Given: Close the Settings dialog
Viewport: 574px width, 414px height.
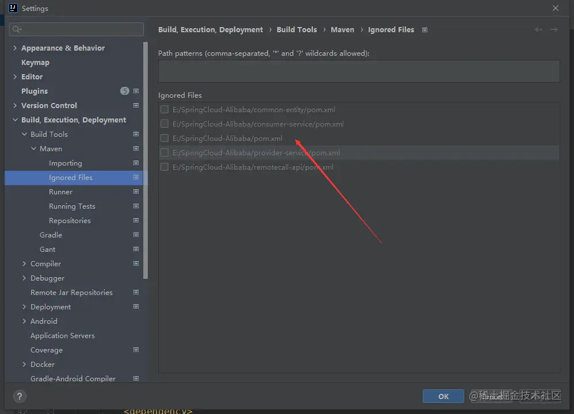Looking at the screenshot, I should [x=556, y=8].
